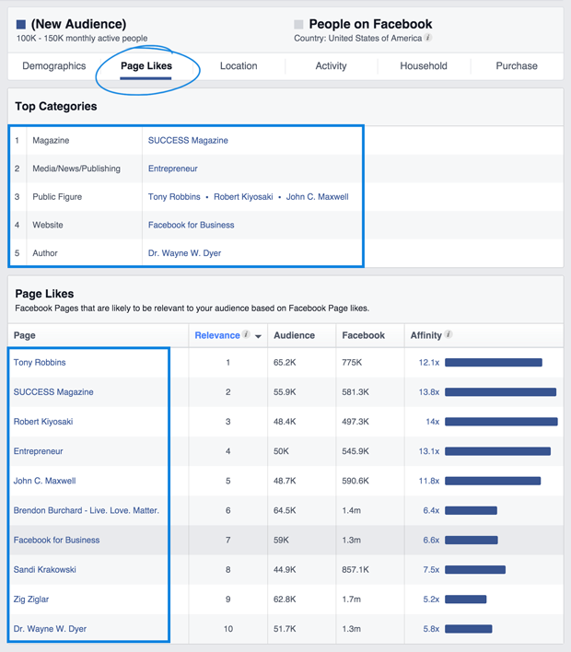Click the 5.2x affinity bar for Zig Ziglar
This screenshot has height=652, width=571.
click(466, 600)
